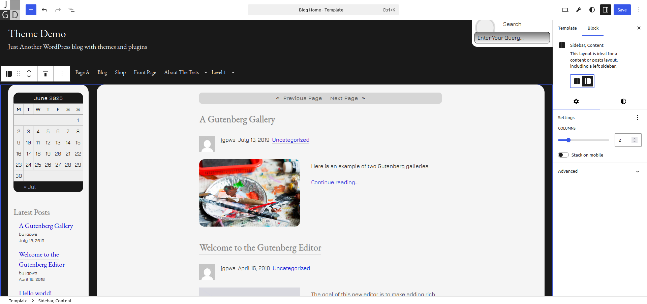Open the document overview list view
647x304 pixels.
[71, 10]
